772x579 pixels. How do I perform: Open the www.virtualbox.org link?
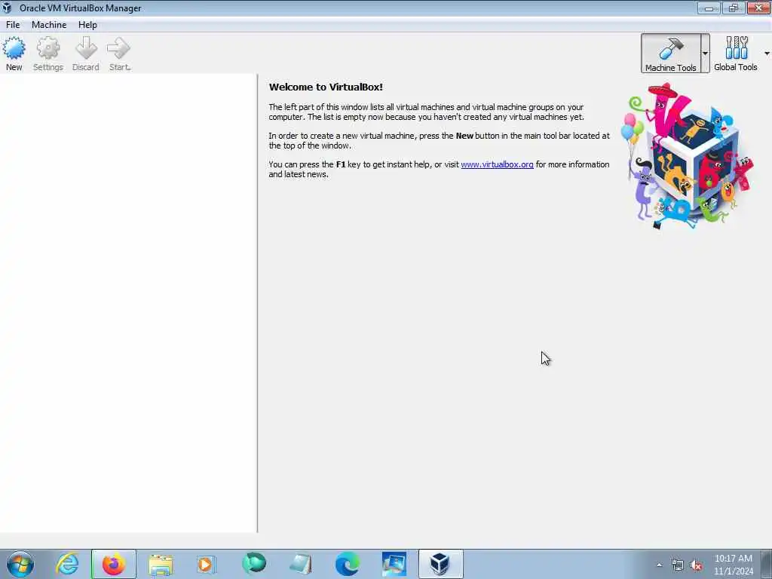tap(497, 164)
